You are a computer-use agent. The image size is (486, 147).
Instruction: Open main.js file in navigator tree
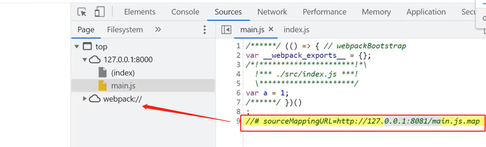tap(123, 86)
